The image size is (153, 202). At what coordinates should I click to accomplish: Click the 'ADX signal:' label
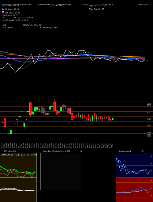[x=8, y=28]
